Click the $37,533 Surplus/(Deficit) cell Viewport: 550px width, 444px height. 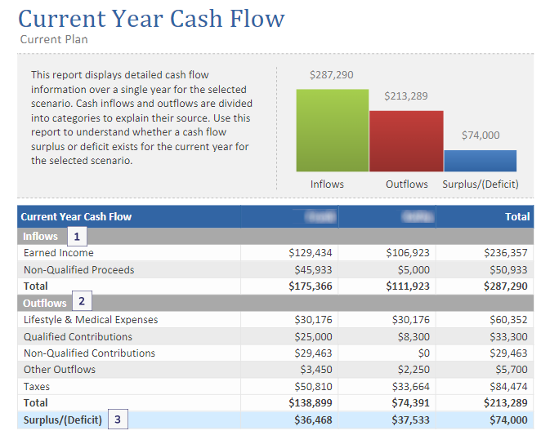point(411,420)
